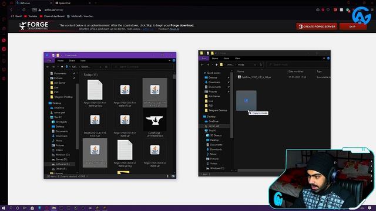Switch Downloads window to details view
The height and width of the screenshot is (211, 376).
(x=167, y=176)
